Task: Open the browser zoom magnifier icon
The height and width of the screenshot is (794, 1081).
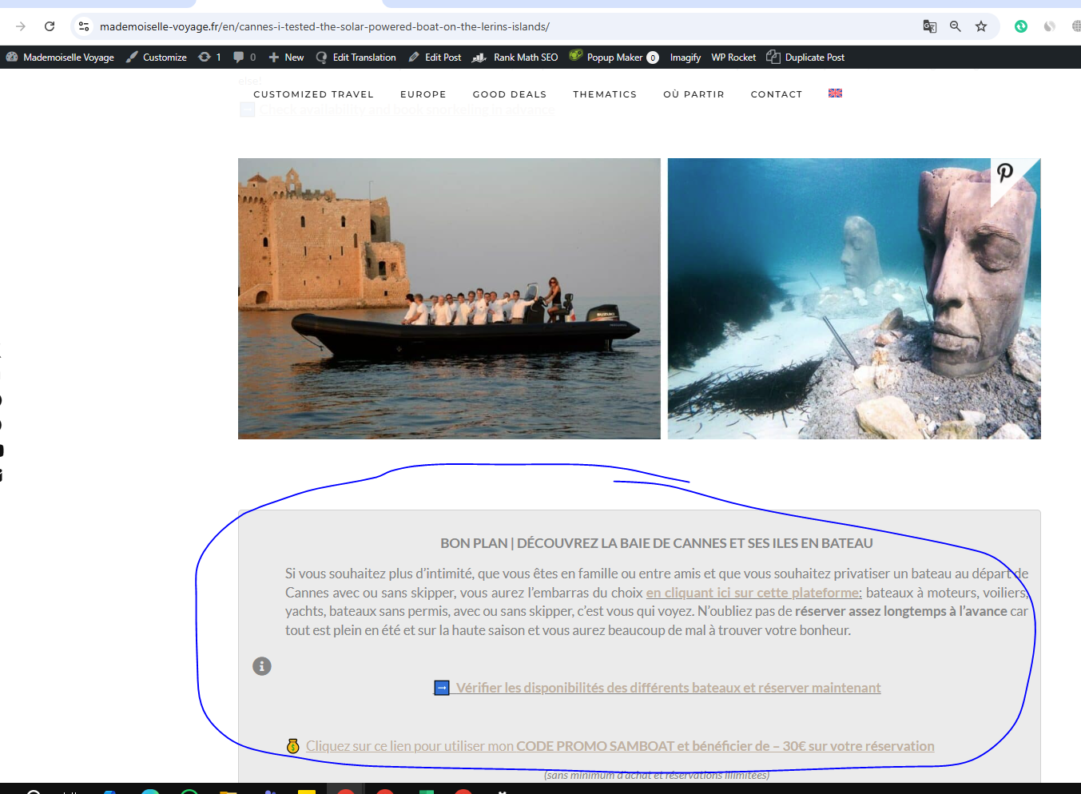Action: [x=956, y=26]
